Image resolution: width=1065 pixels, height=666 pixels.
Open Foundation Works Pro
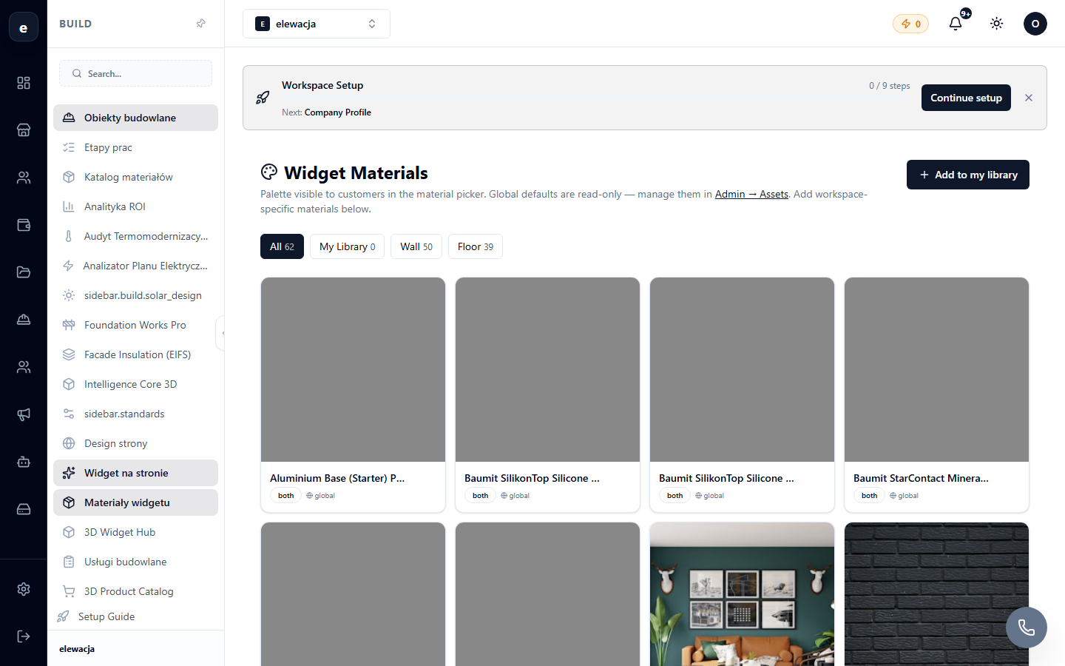pyautogui.click(x=135, y=325)
